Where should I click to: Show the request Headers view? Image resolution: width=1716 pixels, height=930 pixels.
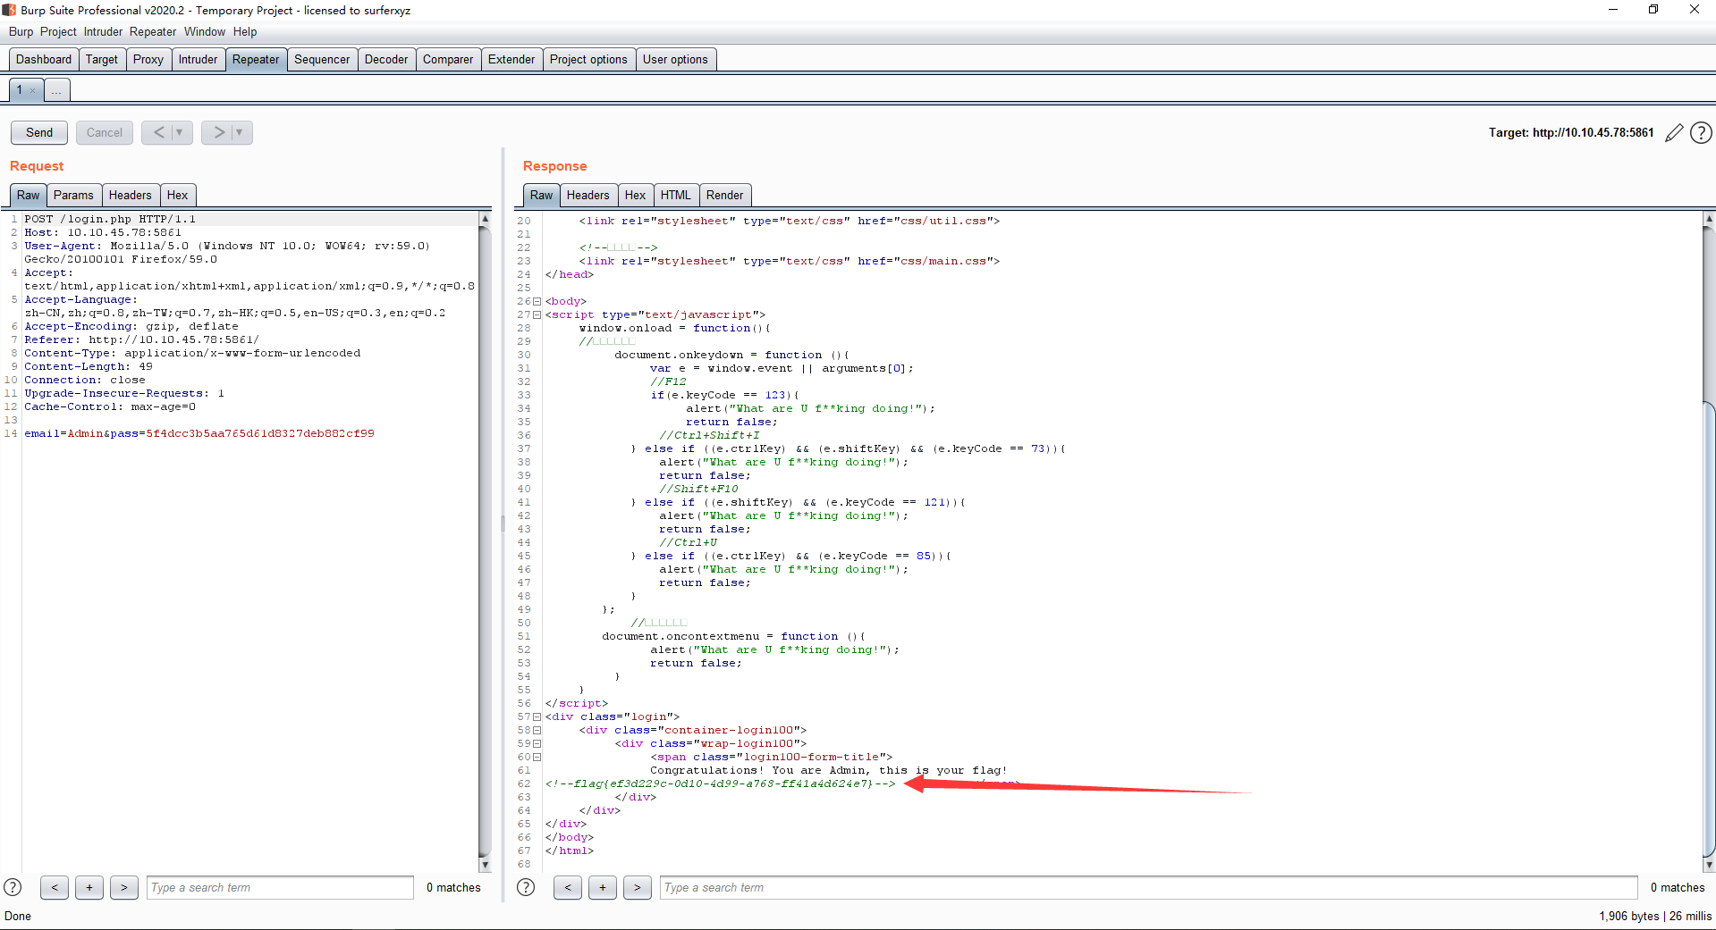(131, 195)
